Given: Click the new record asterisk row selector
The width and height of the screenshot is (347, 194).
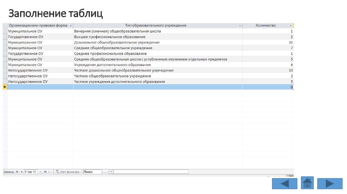Looking at the screenshot, I should 5,87.
